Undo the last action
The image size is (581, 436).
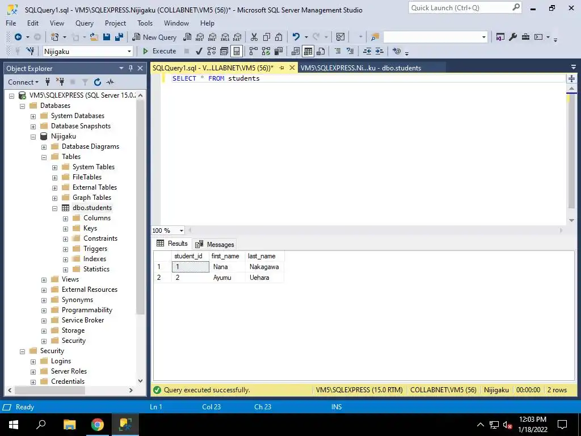tap(296, 37)
